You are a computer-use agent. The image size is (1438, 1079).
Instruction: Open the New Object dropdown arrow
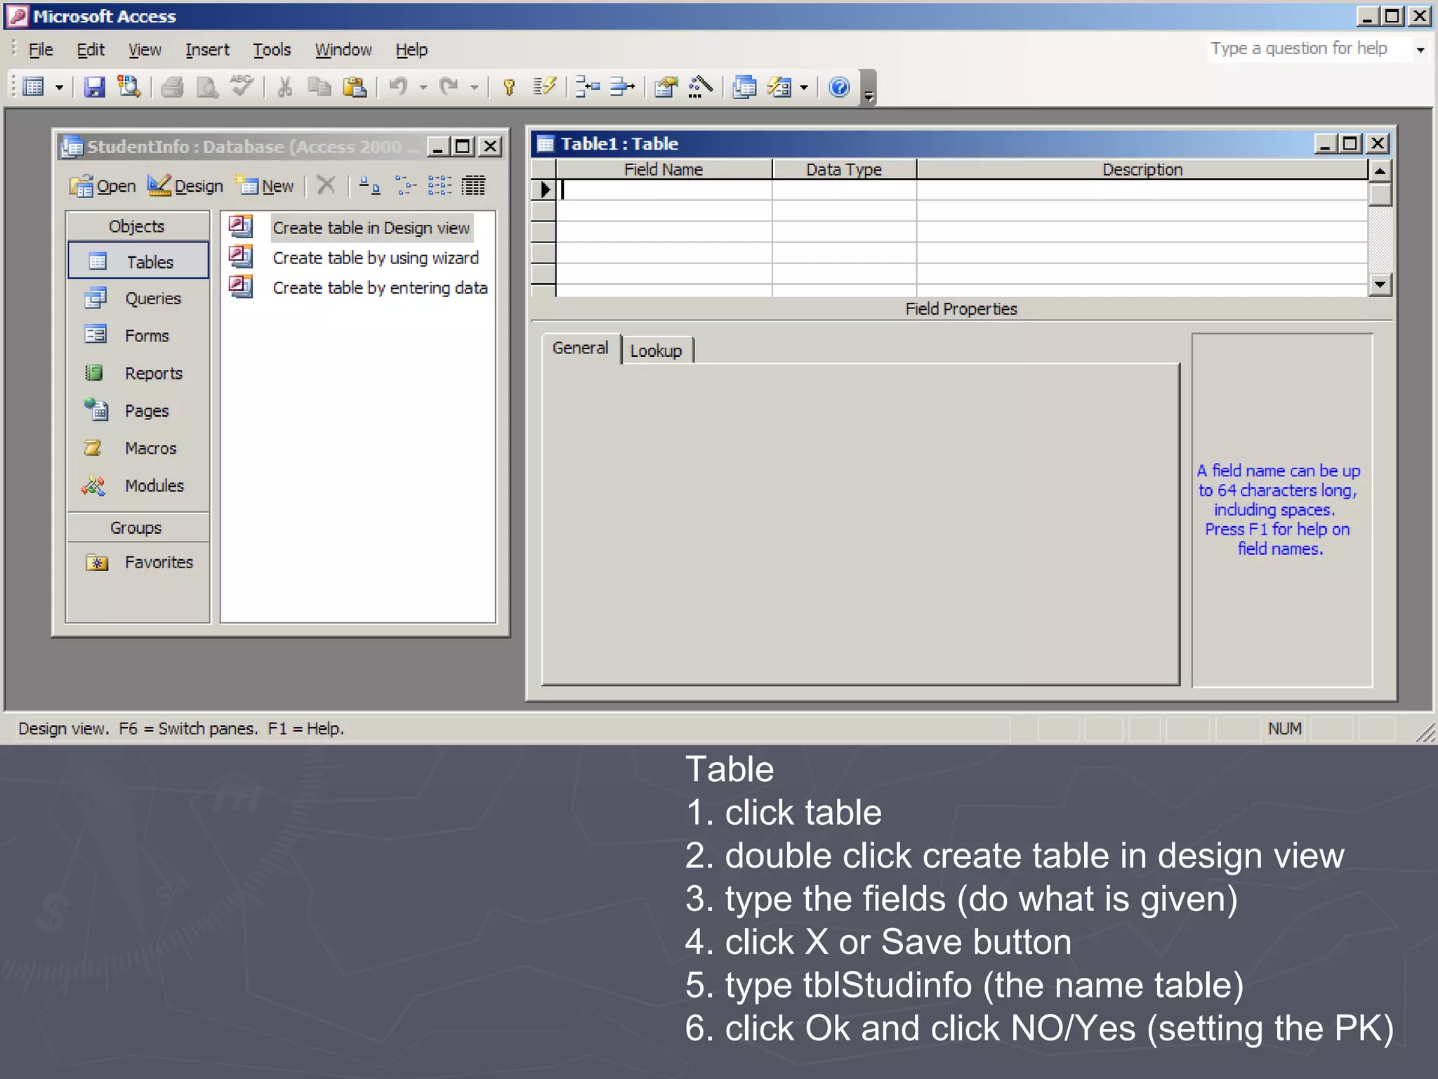tap(805, 87)
